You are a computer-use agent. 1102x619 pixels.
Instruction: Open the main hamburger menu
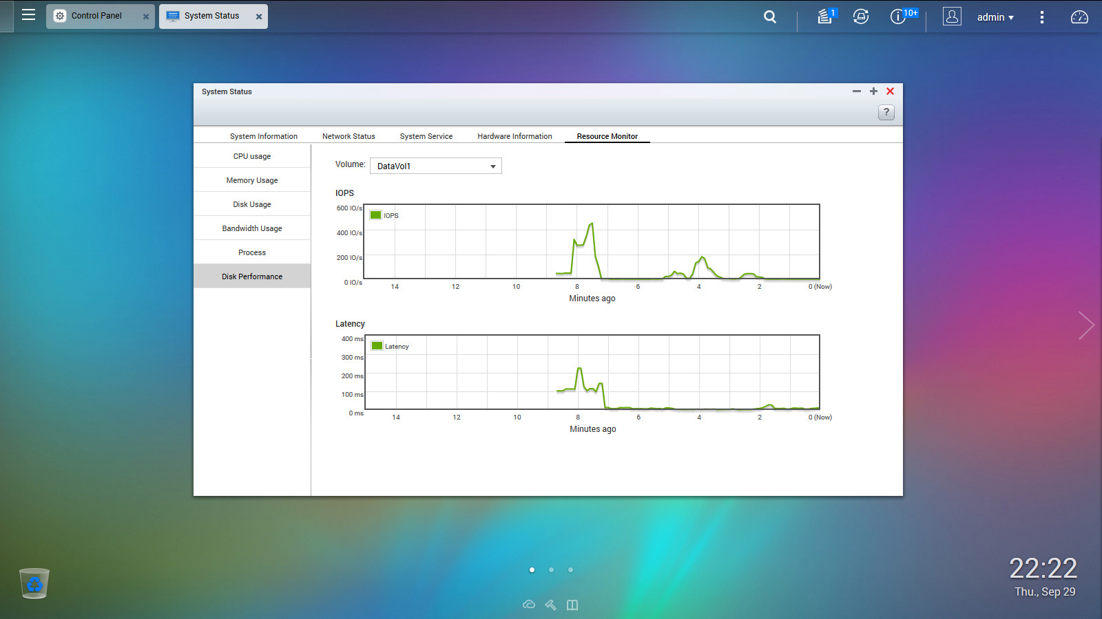click(x=28, y=15)
